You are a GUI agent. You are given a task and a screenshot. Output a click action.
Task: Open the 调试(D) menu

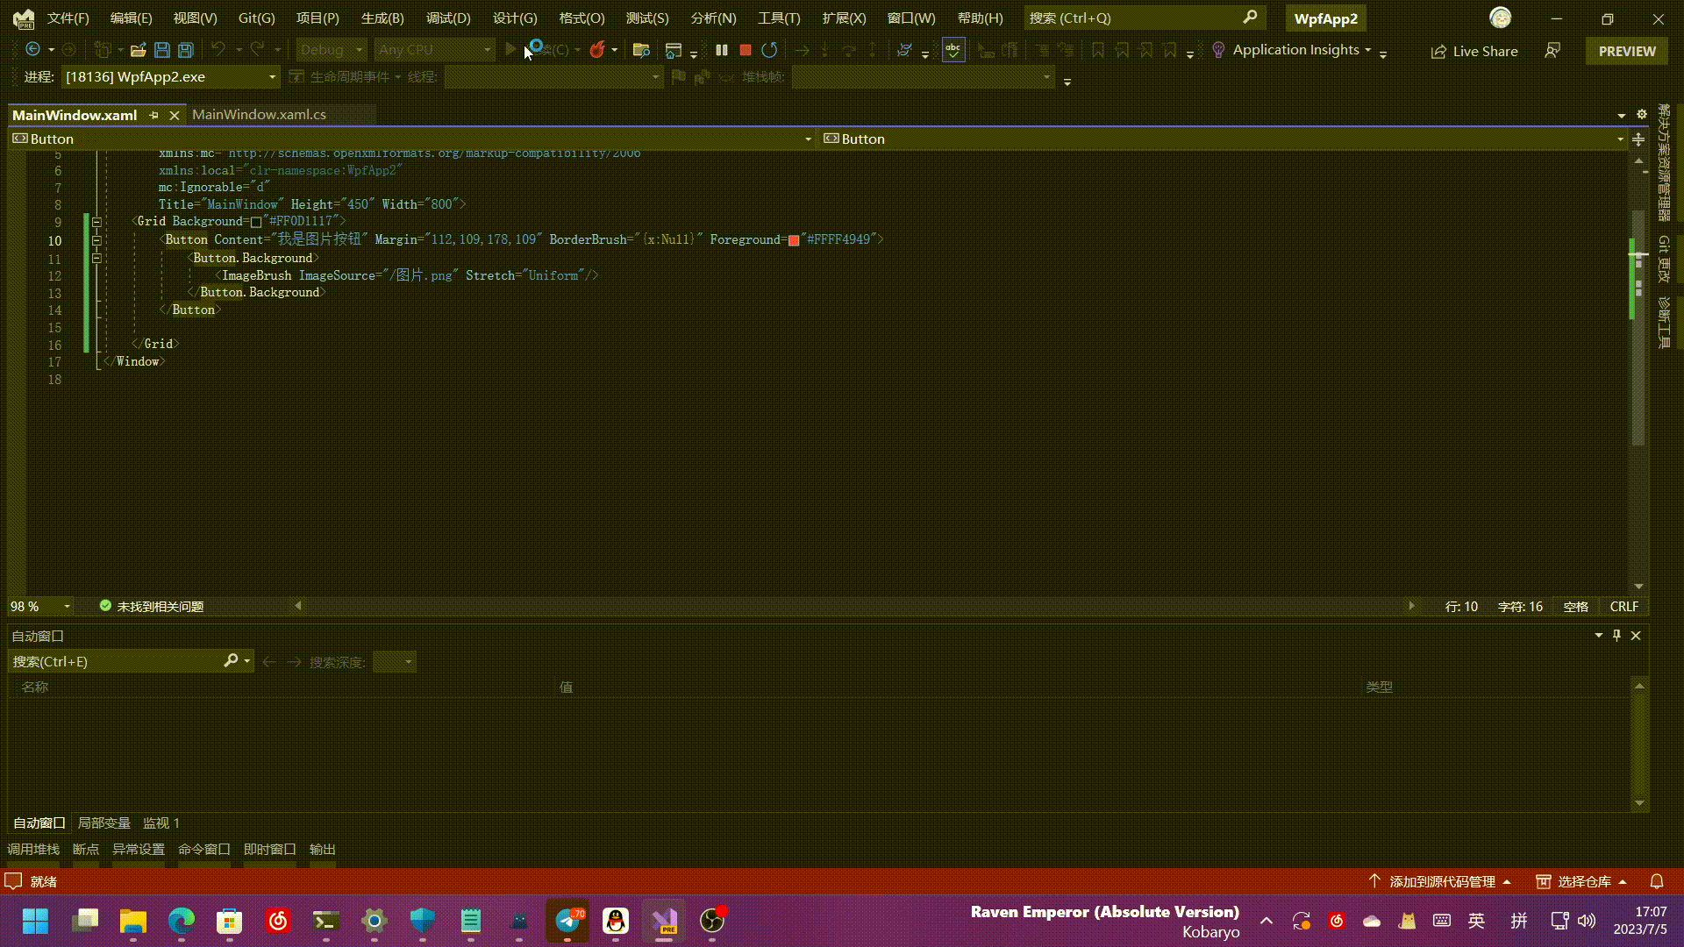(447, 18)
